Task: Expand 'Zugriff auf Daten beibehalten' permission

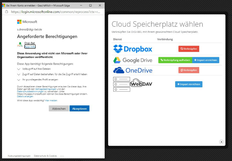Action: [19, 74]
